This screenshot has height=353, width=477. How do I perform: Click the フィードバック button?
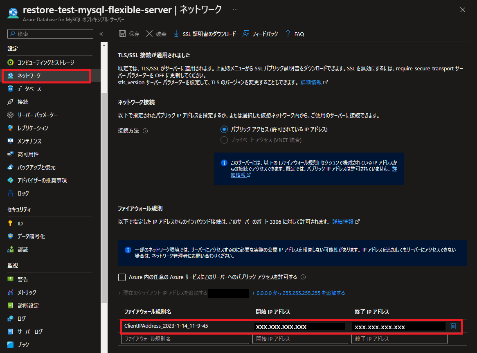point(260,34)
